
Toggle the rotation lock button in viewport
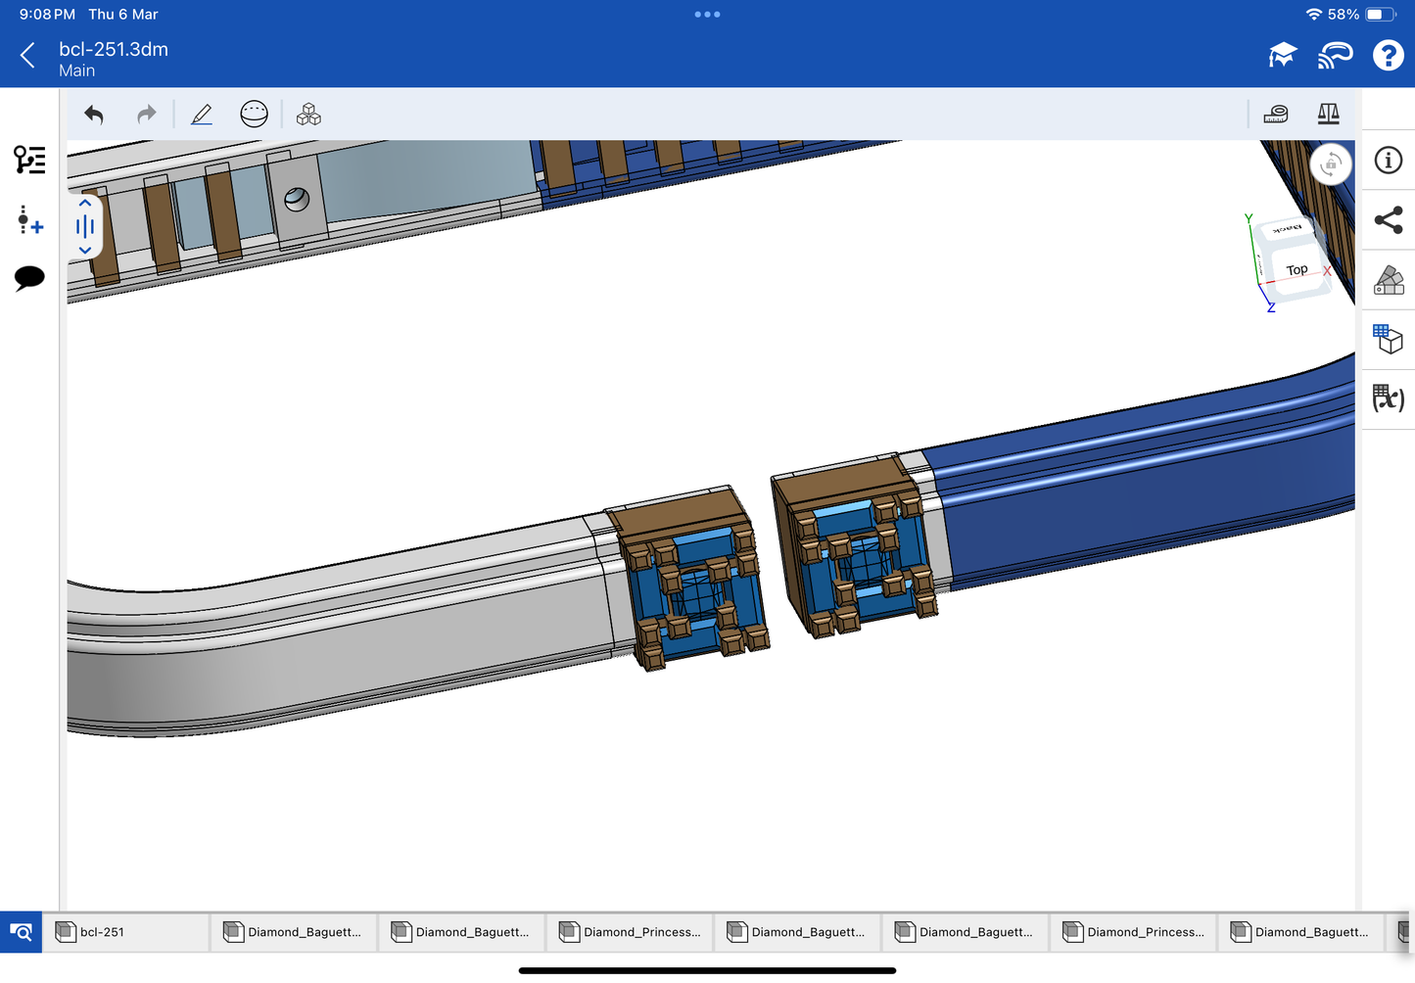pos(1330,164)
